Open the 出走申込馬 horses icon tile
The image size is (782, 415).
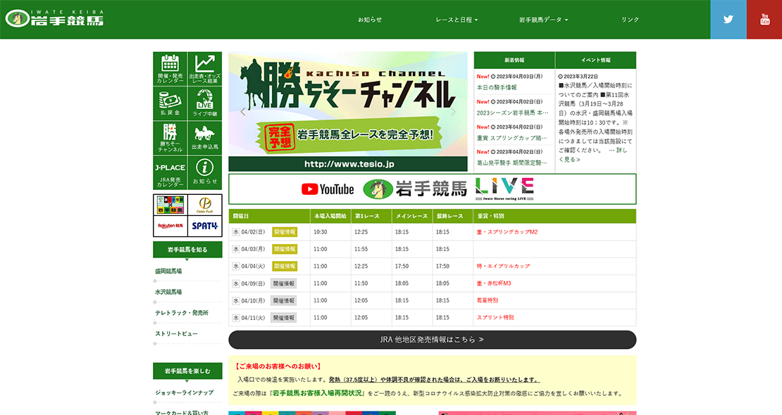[205, 138]
